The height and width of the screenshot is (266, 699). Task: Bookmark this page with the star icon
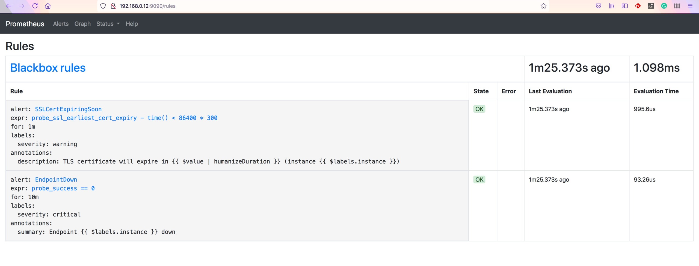pos(543,6)
